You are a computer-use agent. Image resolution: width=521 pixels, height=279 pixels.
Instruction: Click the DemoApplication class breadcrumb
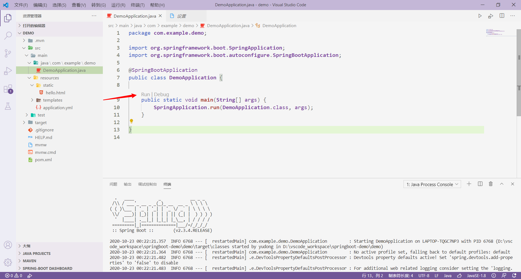[279, 25]
